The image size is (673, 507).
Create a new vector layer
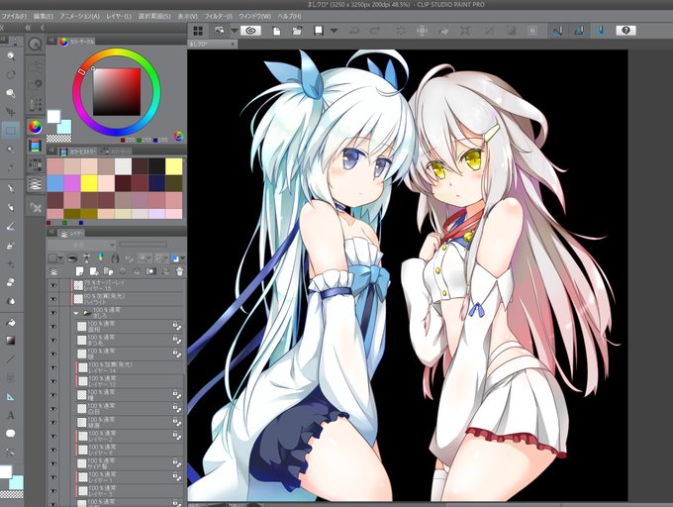(94, 271)
